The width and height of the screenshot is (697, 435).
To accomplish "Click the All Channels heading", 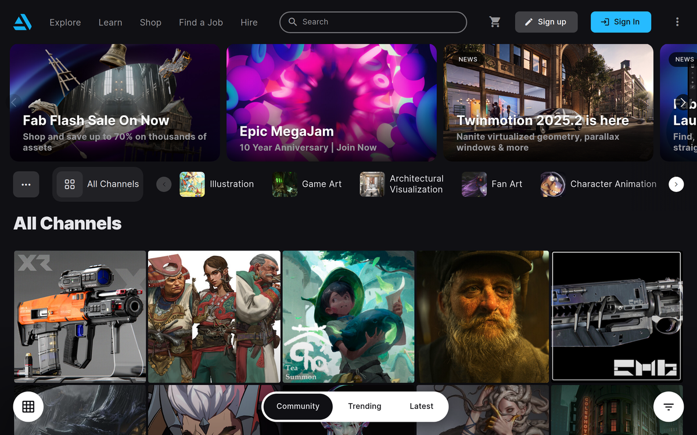I will point(67,224).
